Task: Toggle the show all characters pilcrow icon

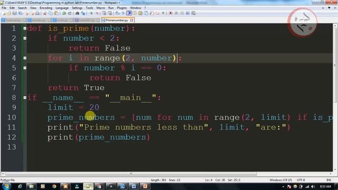Action: pos(123,13)
